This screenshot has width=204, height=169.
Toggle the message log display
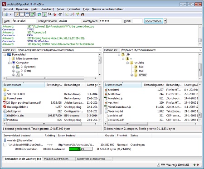(x=17, y=14)
